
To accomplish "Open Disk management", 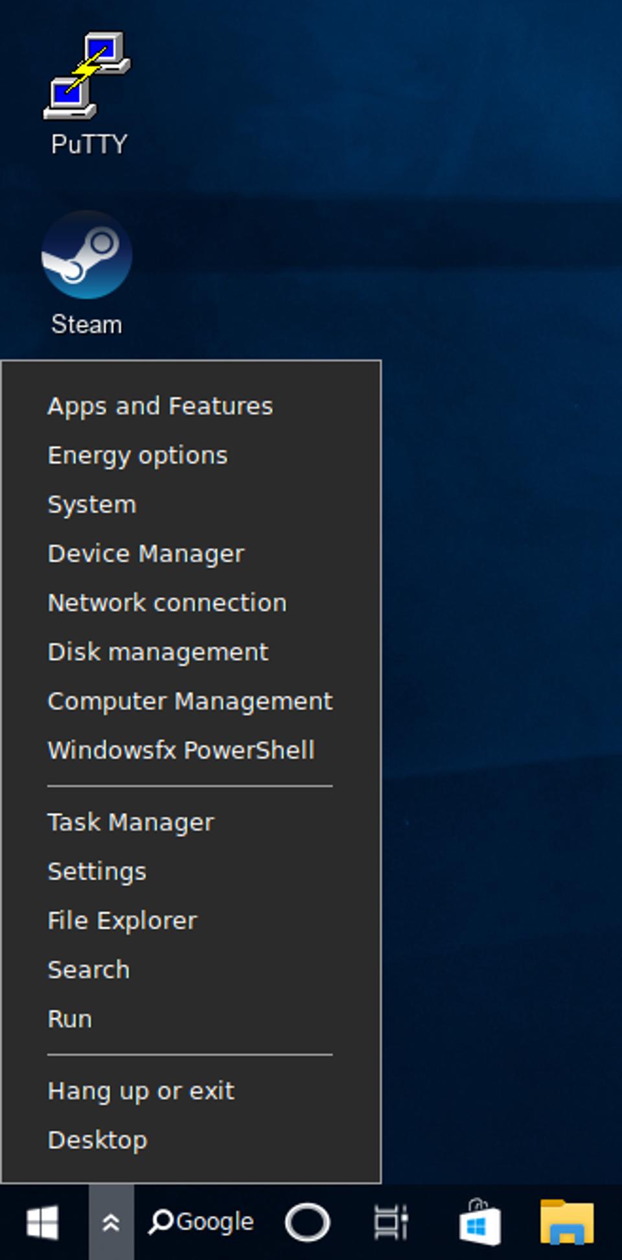I will [157, 652].
